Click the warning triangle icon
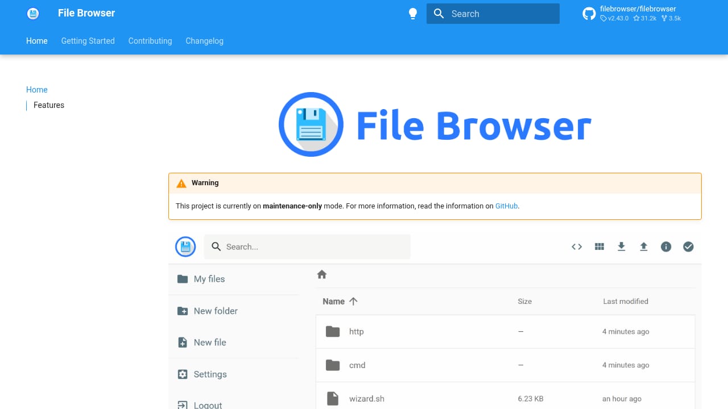 tap(181, 183)
